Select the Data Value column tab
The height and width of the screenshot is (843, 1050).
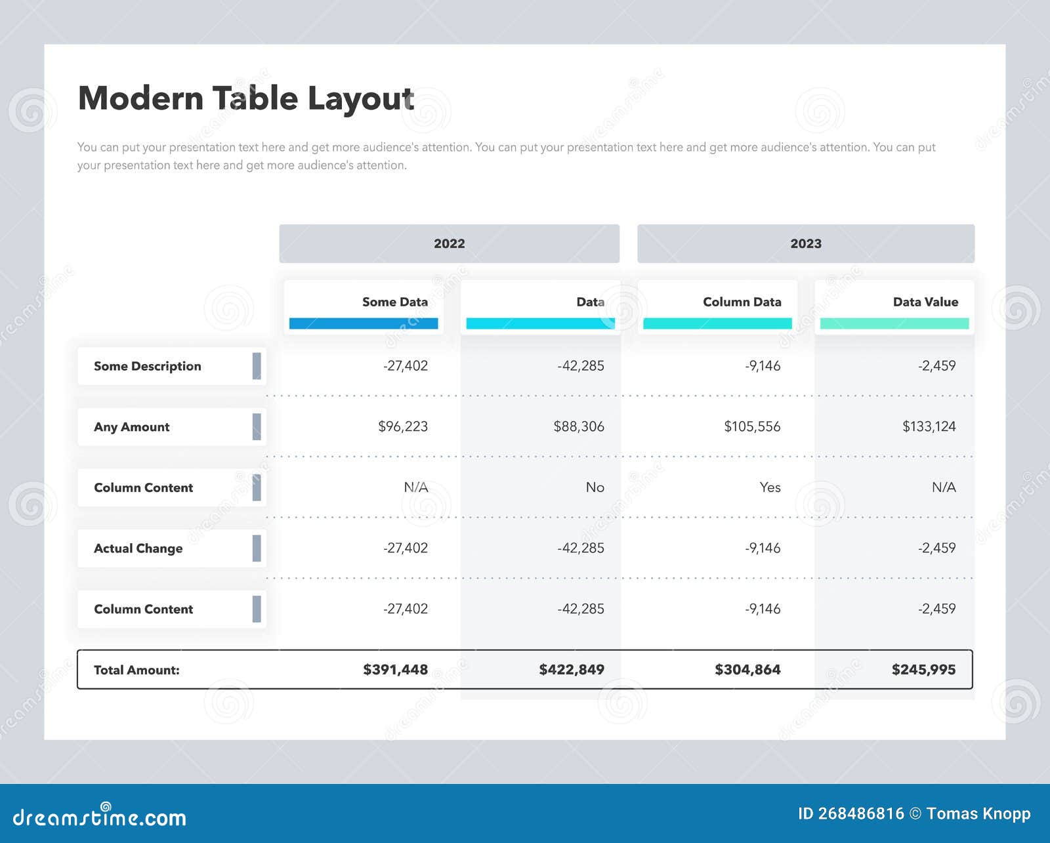coord(925,302)
